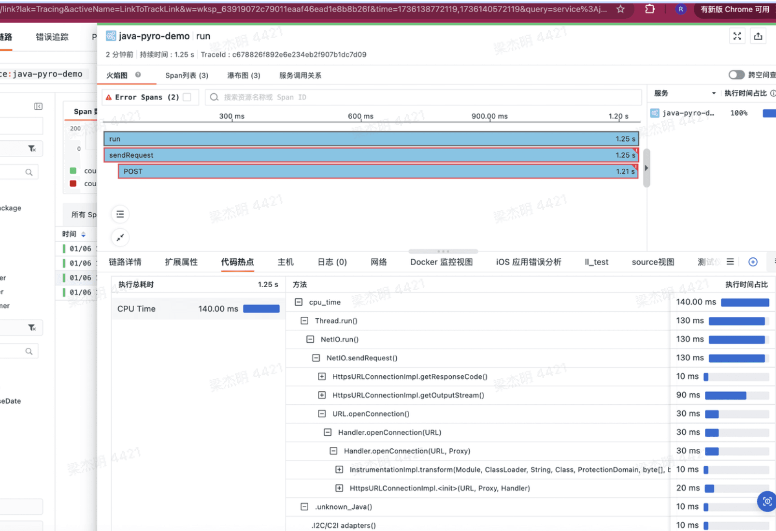Enable the Error Spans checkbox

tap(187, 97)
